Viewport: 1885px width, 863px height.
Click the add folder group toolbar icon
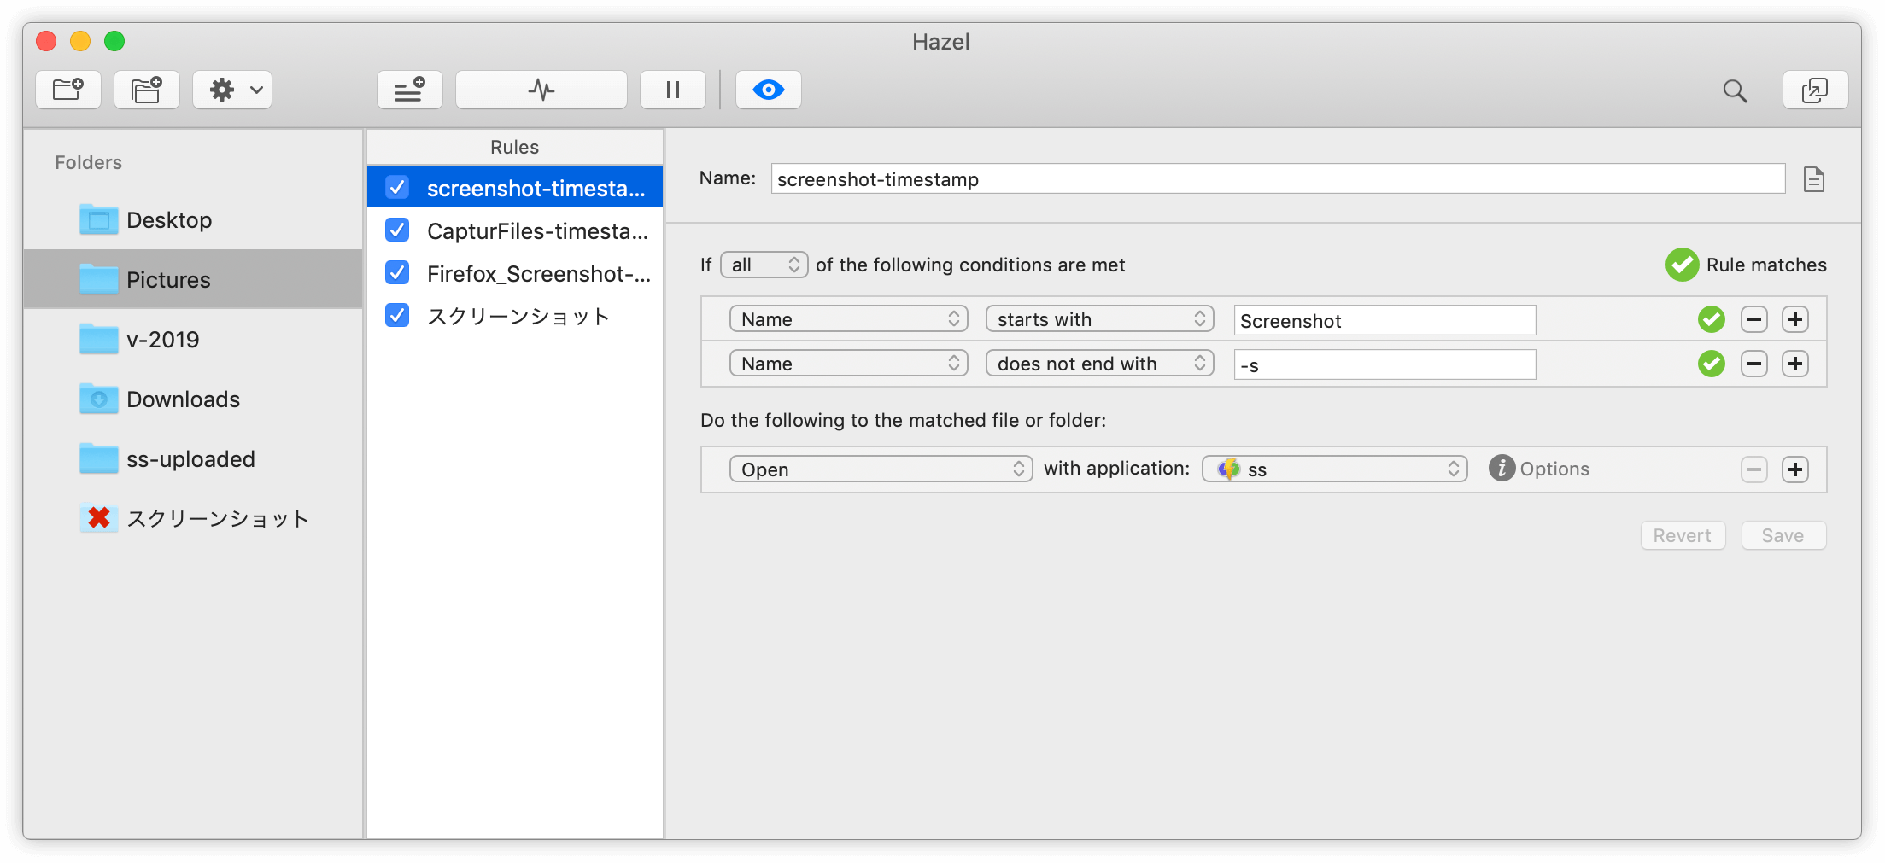click(147, 90)
